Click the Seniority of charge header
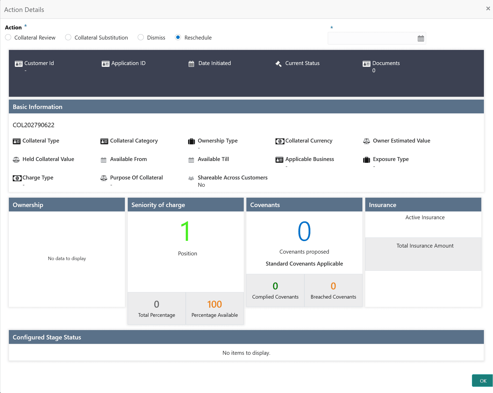 pyautogui.click(x=185, y=205)
